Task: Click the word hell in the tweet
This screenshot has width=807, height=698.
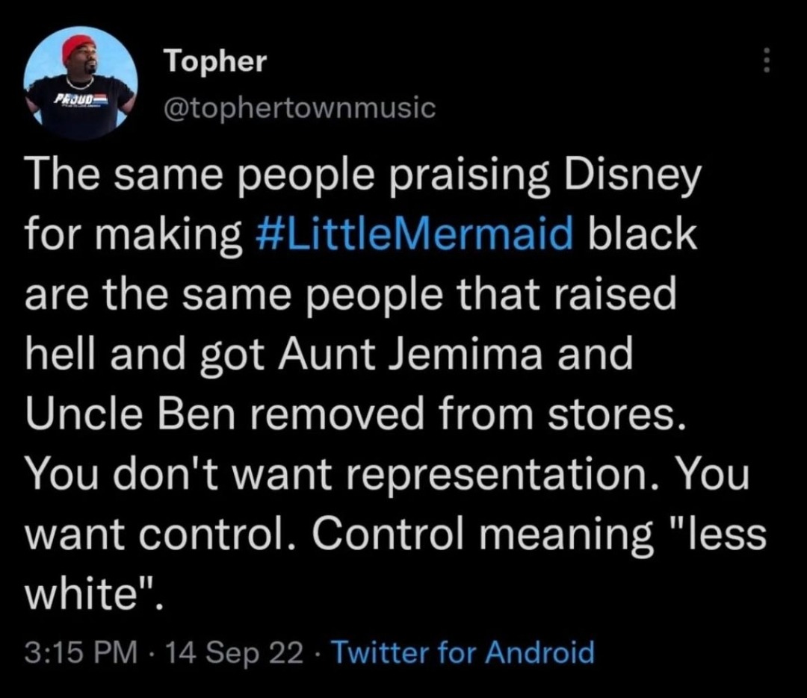Action: [57, 352]
